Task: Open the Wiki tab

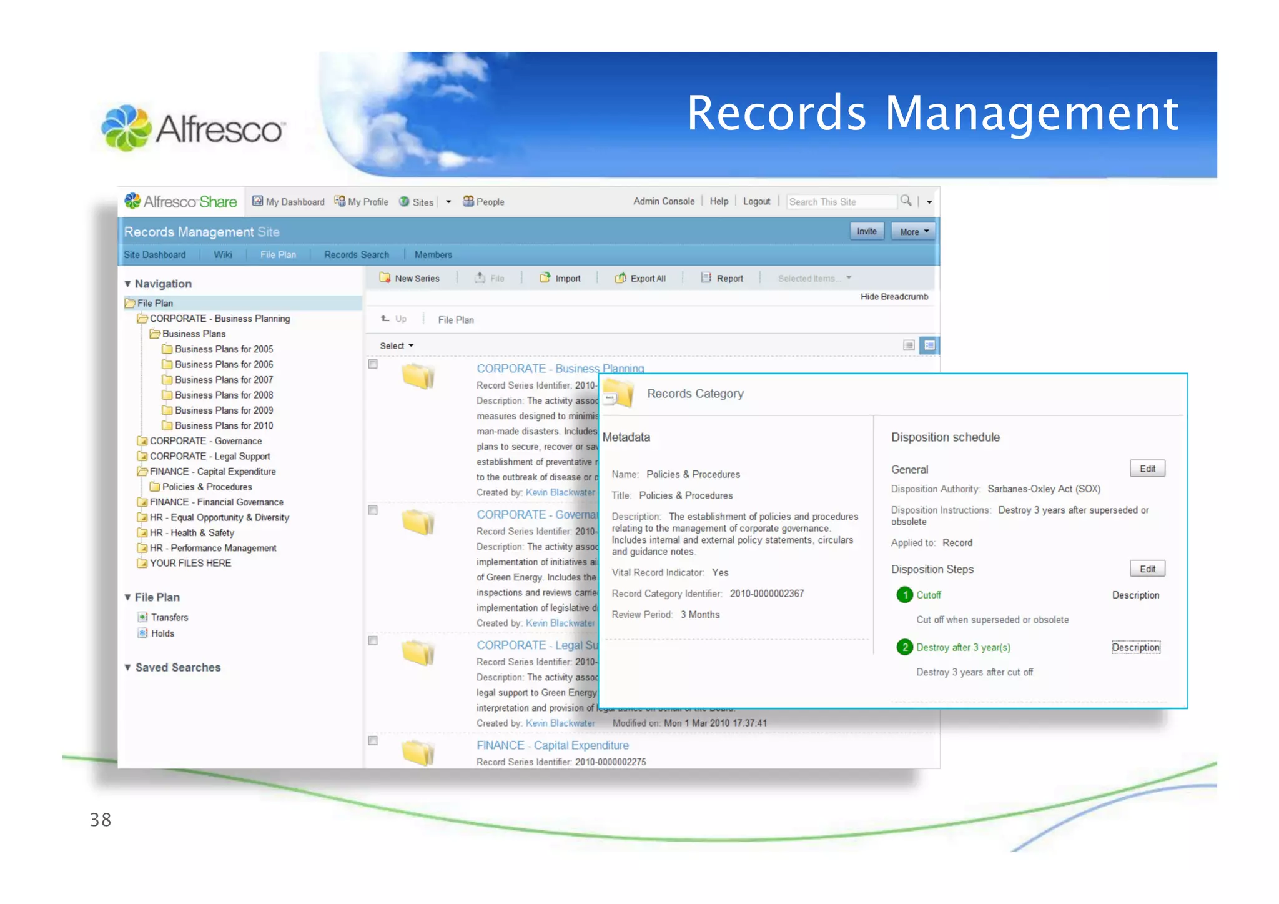Action: pyautogui.click(x=222, y=254)
